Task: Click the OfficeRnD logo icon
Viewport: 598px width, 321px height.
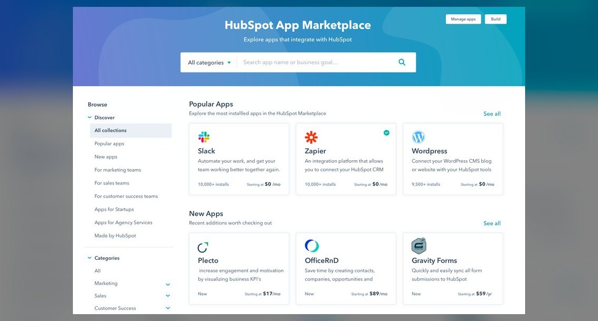Action: (312, 246)
